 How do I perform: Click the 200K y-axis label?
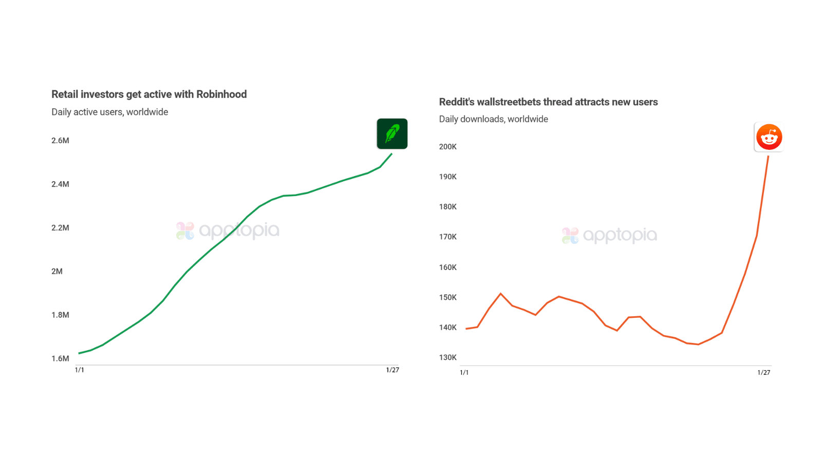tap(447, 147)
